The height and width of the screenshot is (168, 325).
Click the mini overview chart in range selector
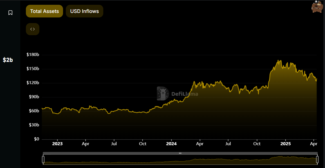click(x=180, y=160)
